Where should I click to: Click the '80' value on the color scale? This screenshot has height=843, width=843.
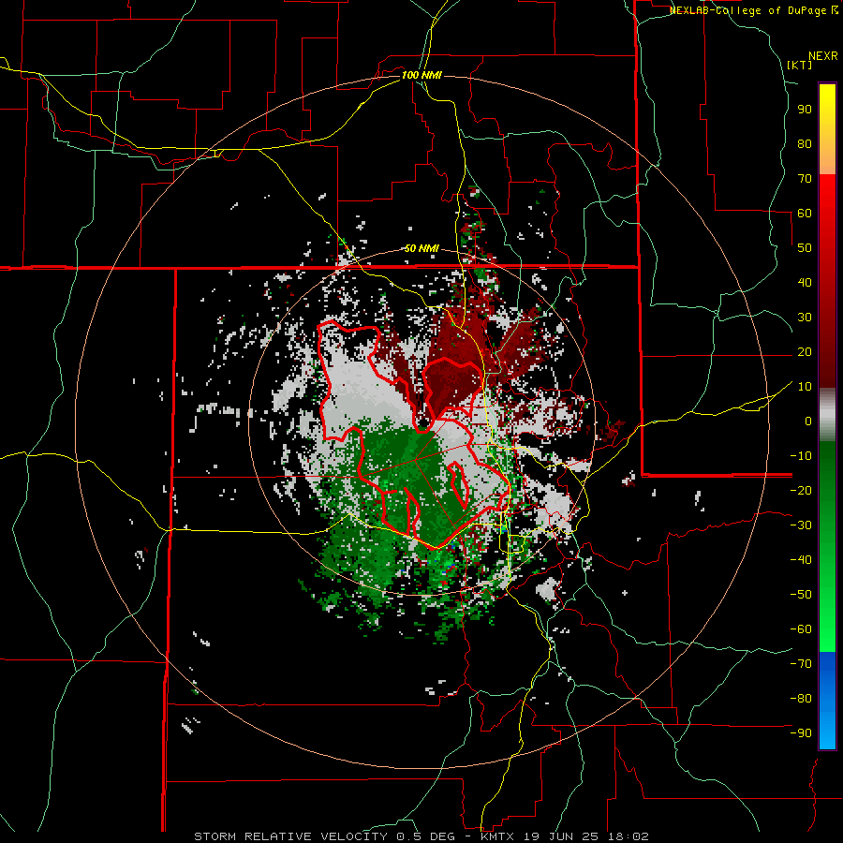pyautogui.click(x=805, y=143)
